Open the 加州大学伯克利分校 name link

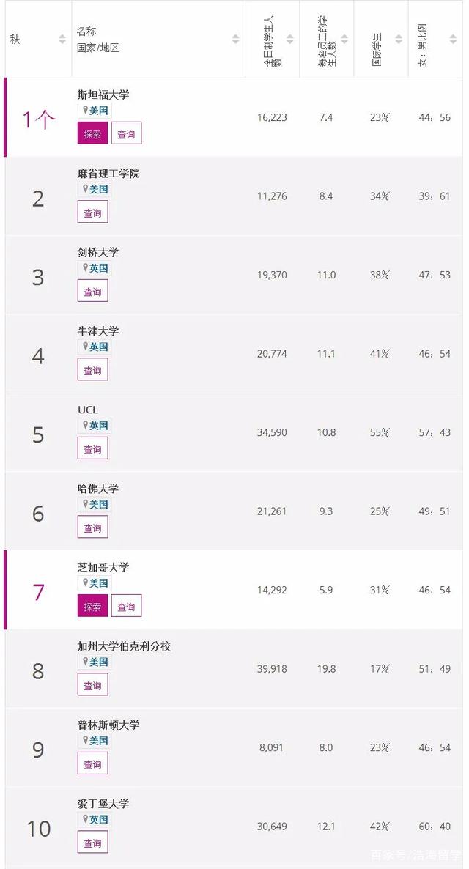point(124,646)
